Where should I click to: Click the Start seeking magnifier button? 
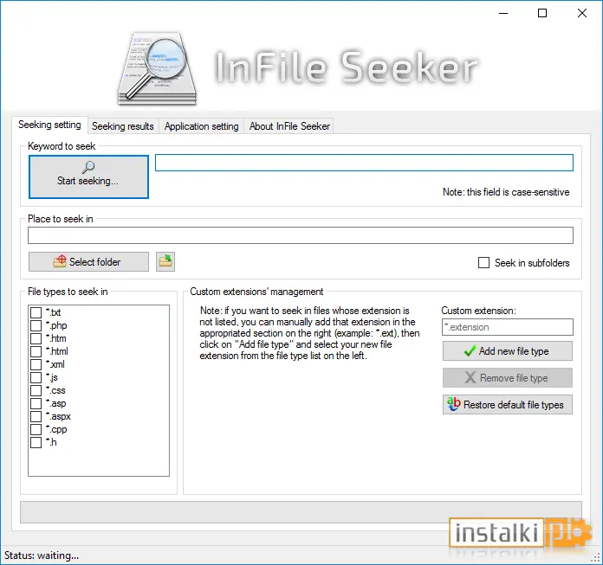pyautogui.click(x=88, y=177)
